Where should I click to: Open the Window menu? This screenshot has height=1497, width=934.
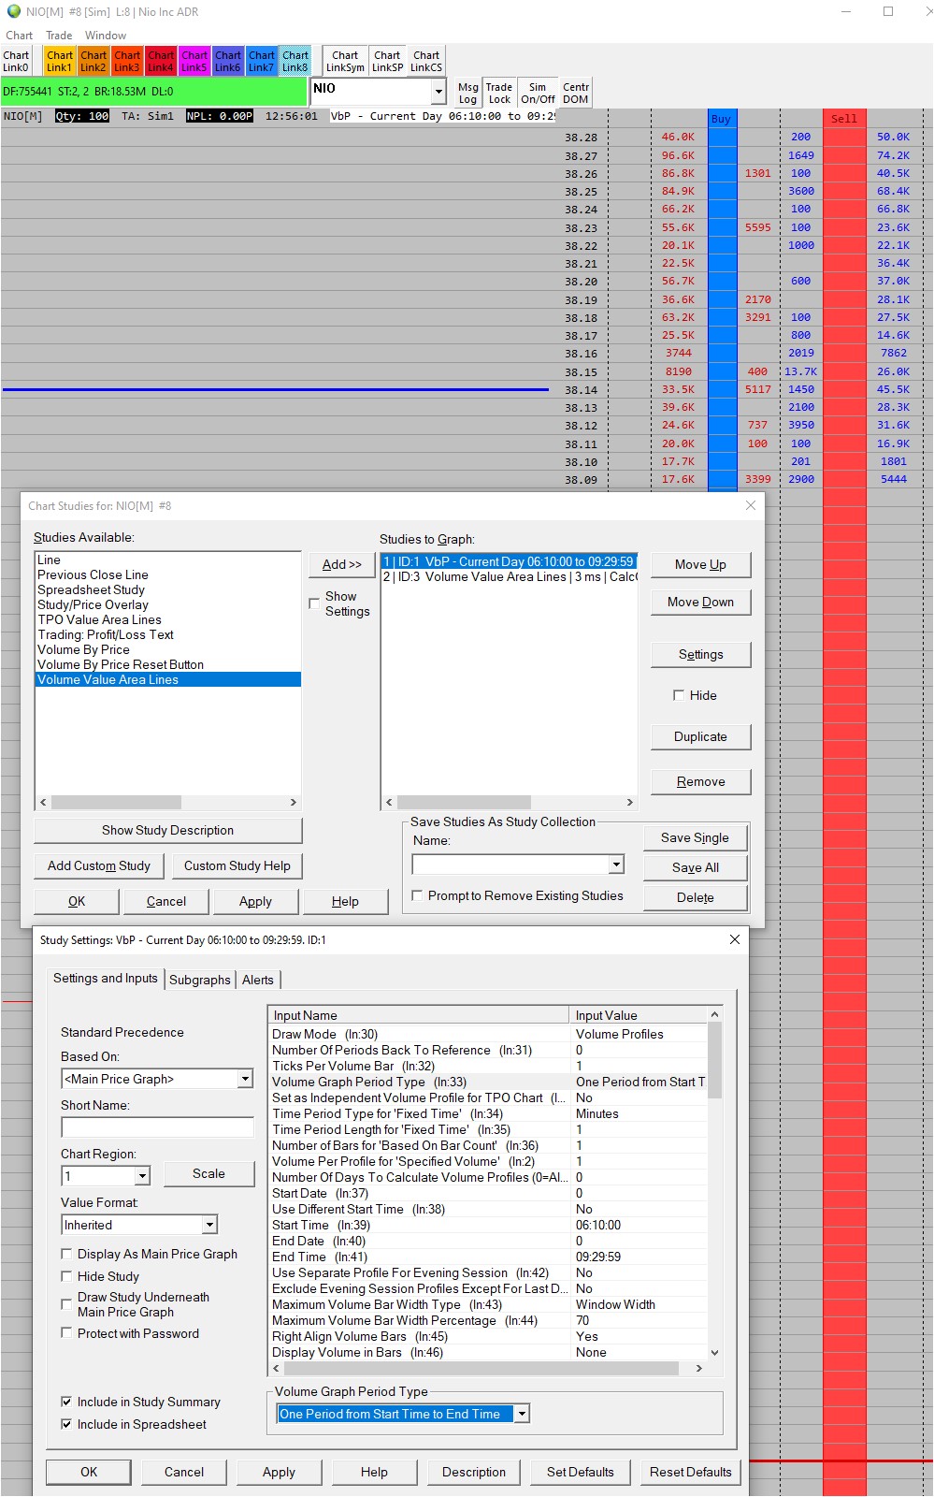click(x=106, y=36)
